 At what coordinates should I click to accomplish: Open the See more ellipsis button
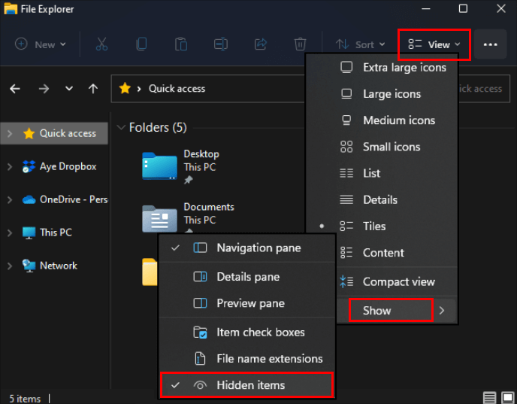point(490,44)
